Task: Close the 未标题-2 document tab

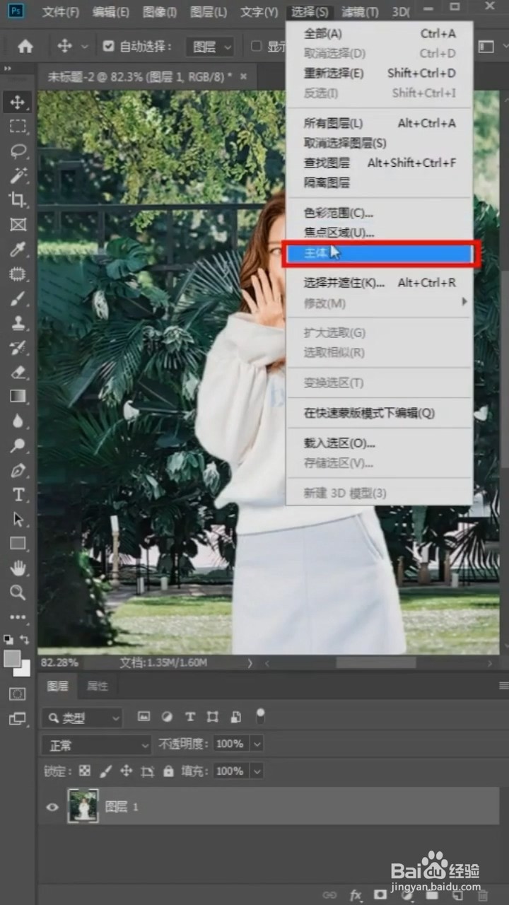Action: coord(244,76)
